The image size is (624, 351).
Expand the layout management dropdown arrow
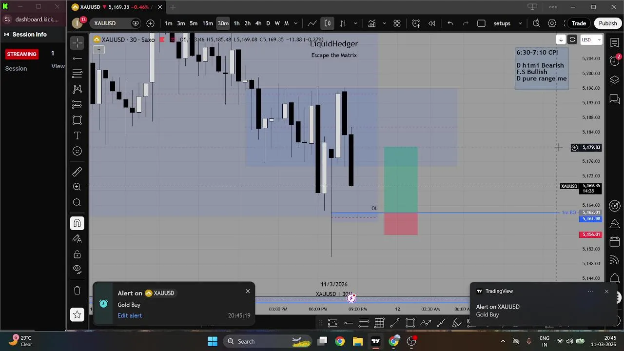click(x=520, y=23)
